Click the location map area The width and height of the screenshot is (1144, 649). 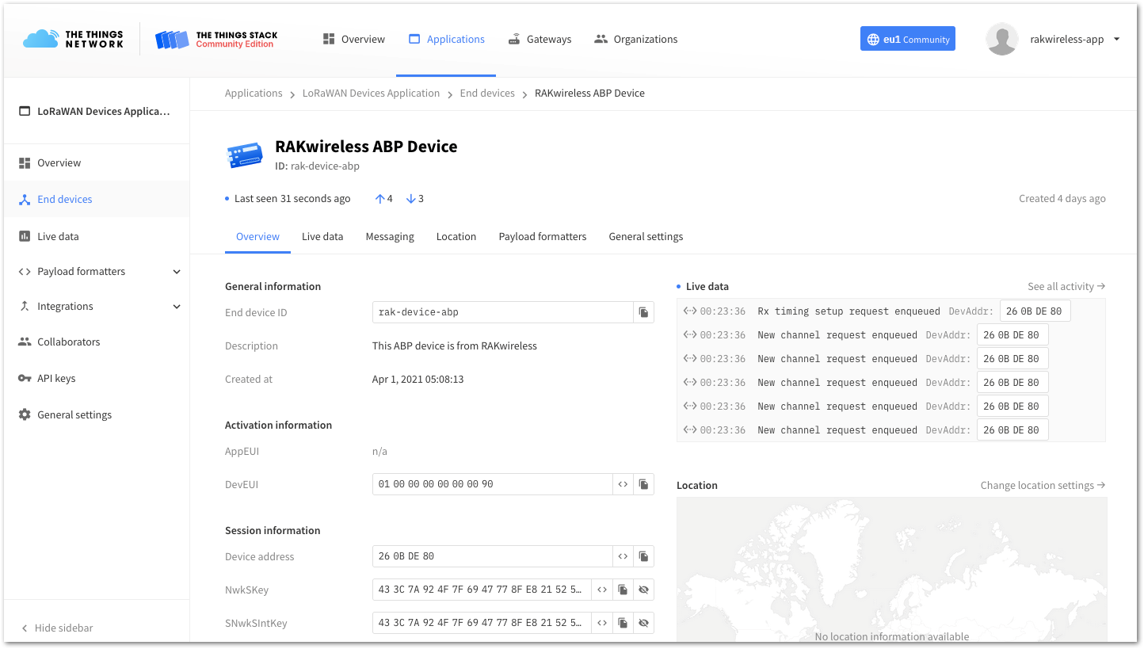(891, 569)
